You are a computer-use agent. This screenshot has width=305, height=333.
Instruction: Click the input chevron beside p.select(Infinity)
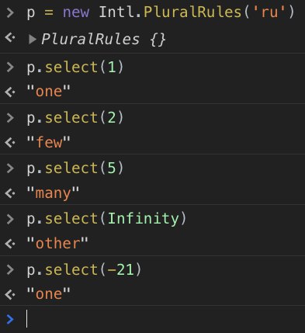(10, 219)
